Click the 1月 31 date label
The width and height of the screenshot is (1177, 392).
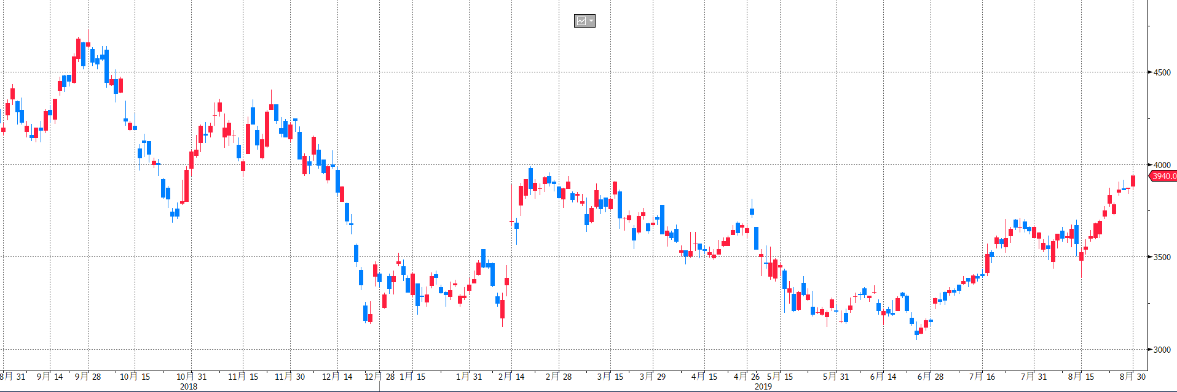(469, 377)
